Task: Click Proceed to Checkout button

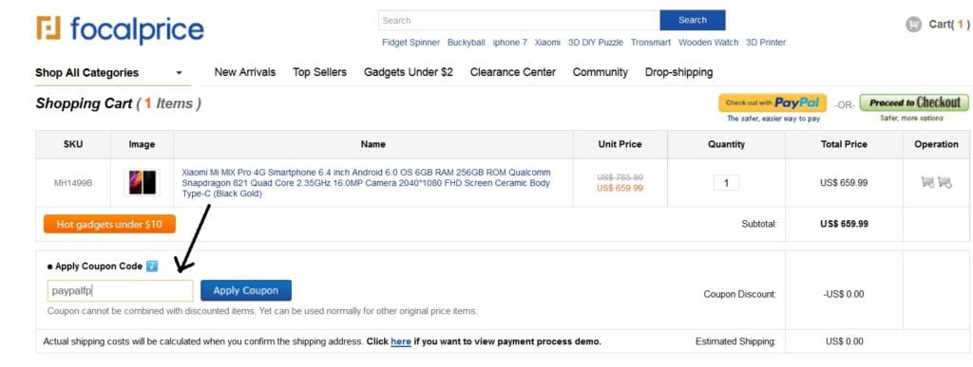Action: coord(914,102)
